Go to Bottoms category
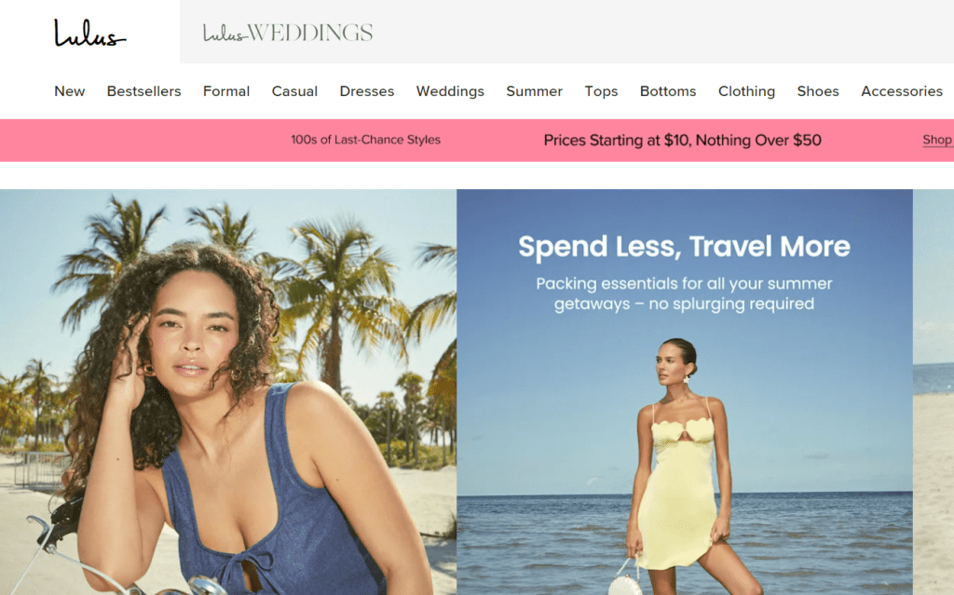Viewport: 954px width, 595px height. coord(668,91)
